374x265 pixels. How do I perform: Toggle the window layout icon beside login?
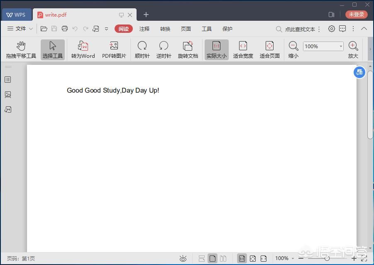(x=332, y=15)
